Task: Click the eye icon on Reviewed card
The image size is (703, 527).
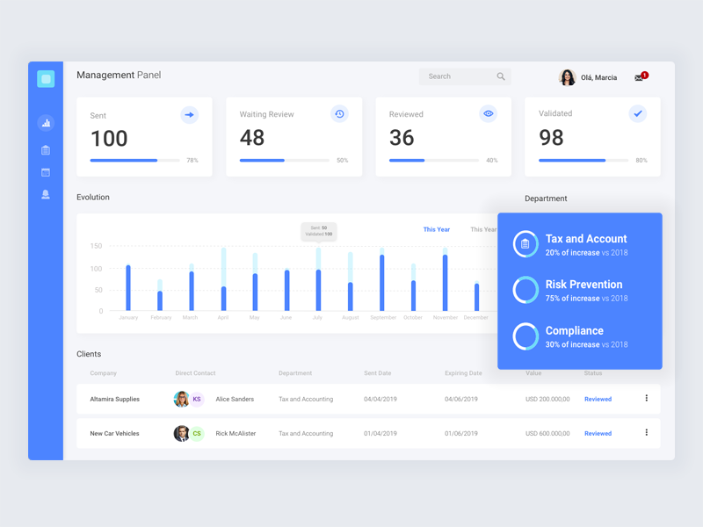Action: point(489,113)
